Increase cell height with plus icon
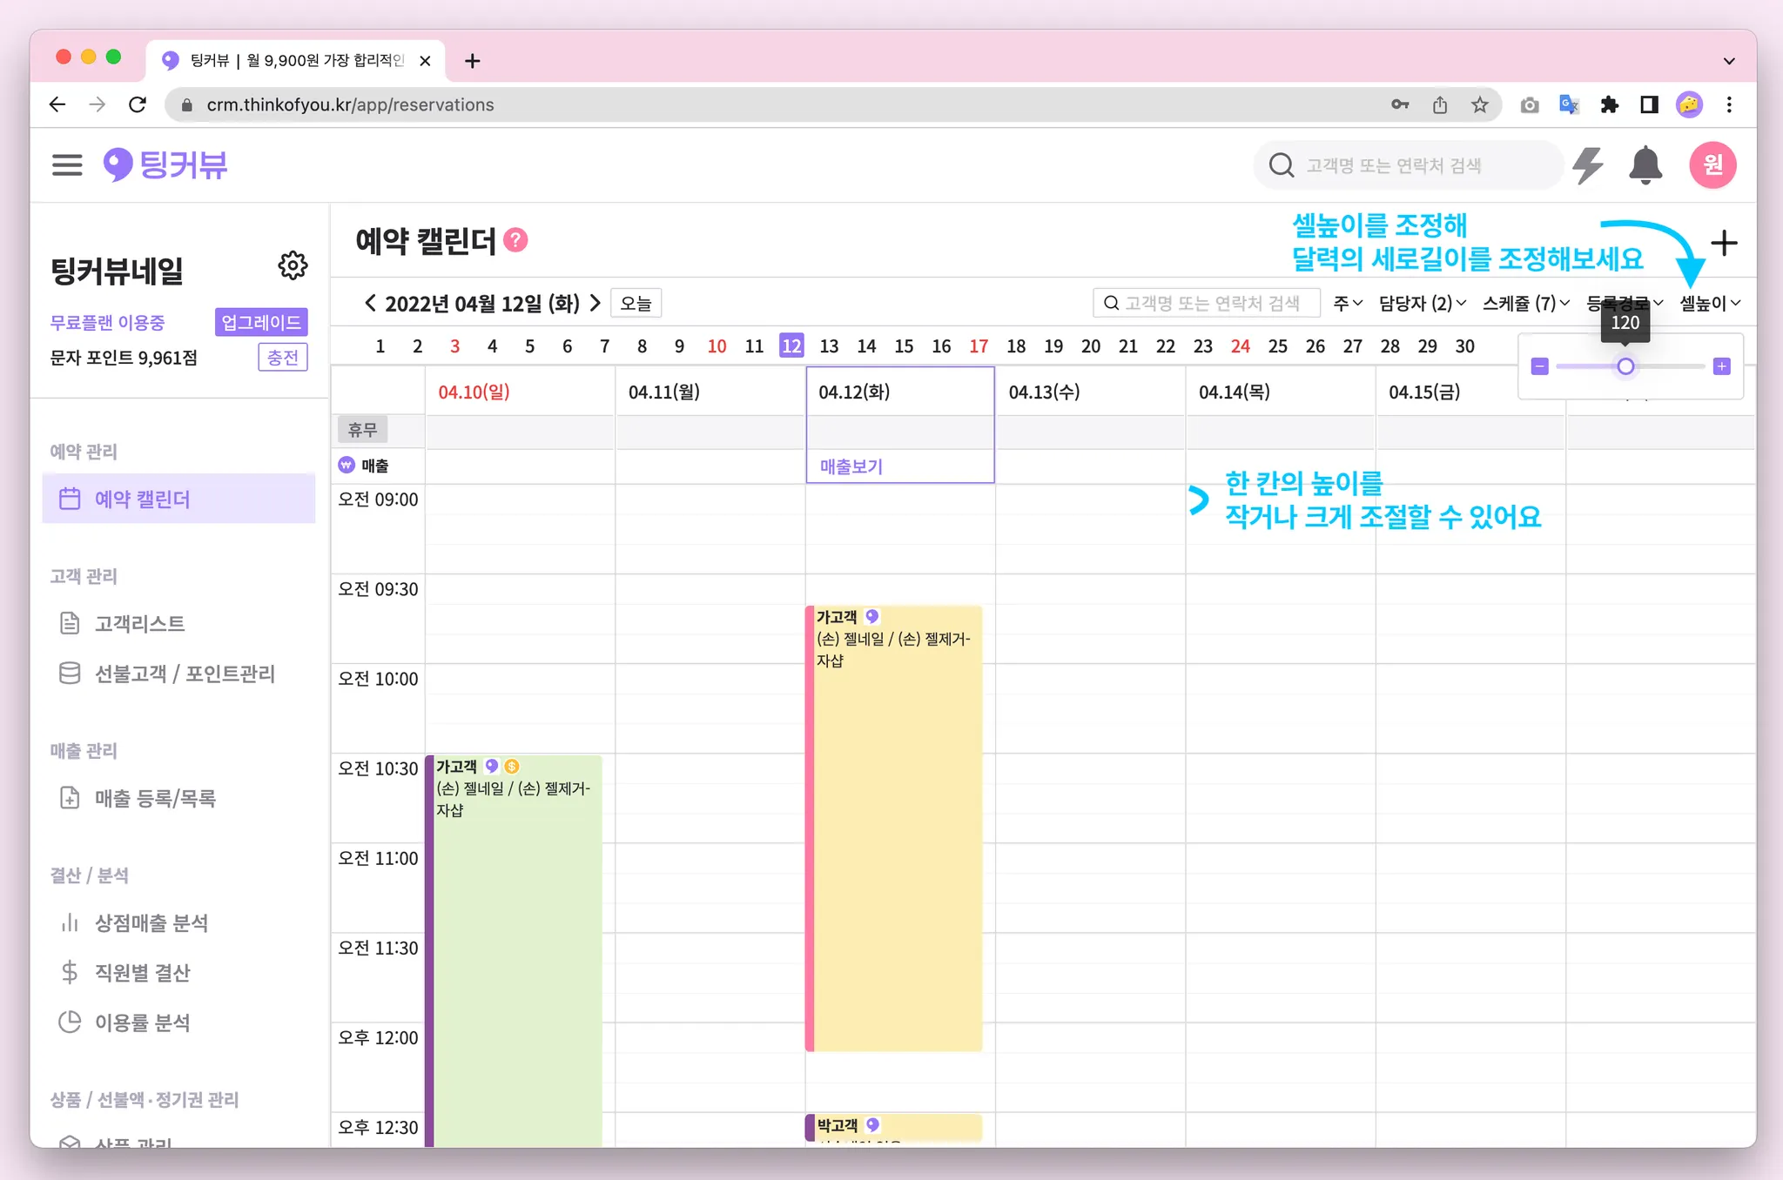 pos(1721,366)
